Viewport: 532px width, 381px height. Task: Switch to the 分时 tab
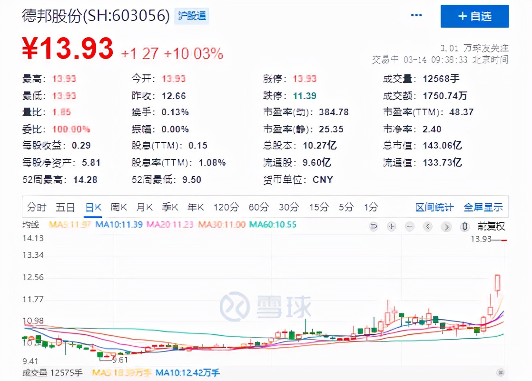[x=37, y=207]
